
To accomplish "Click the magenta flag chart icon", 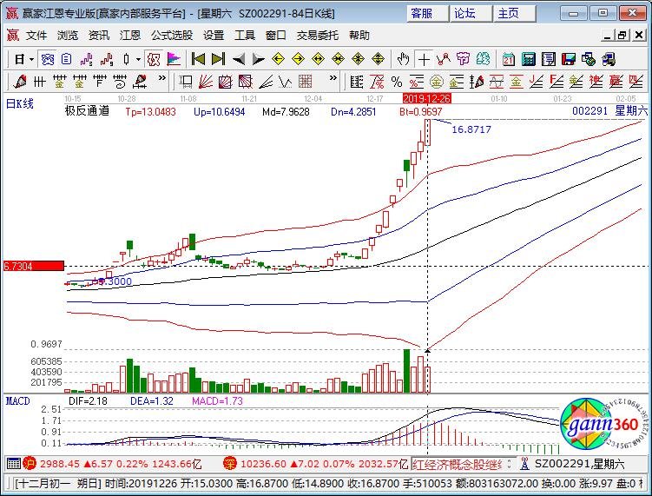I will [174, 59].
